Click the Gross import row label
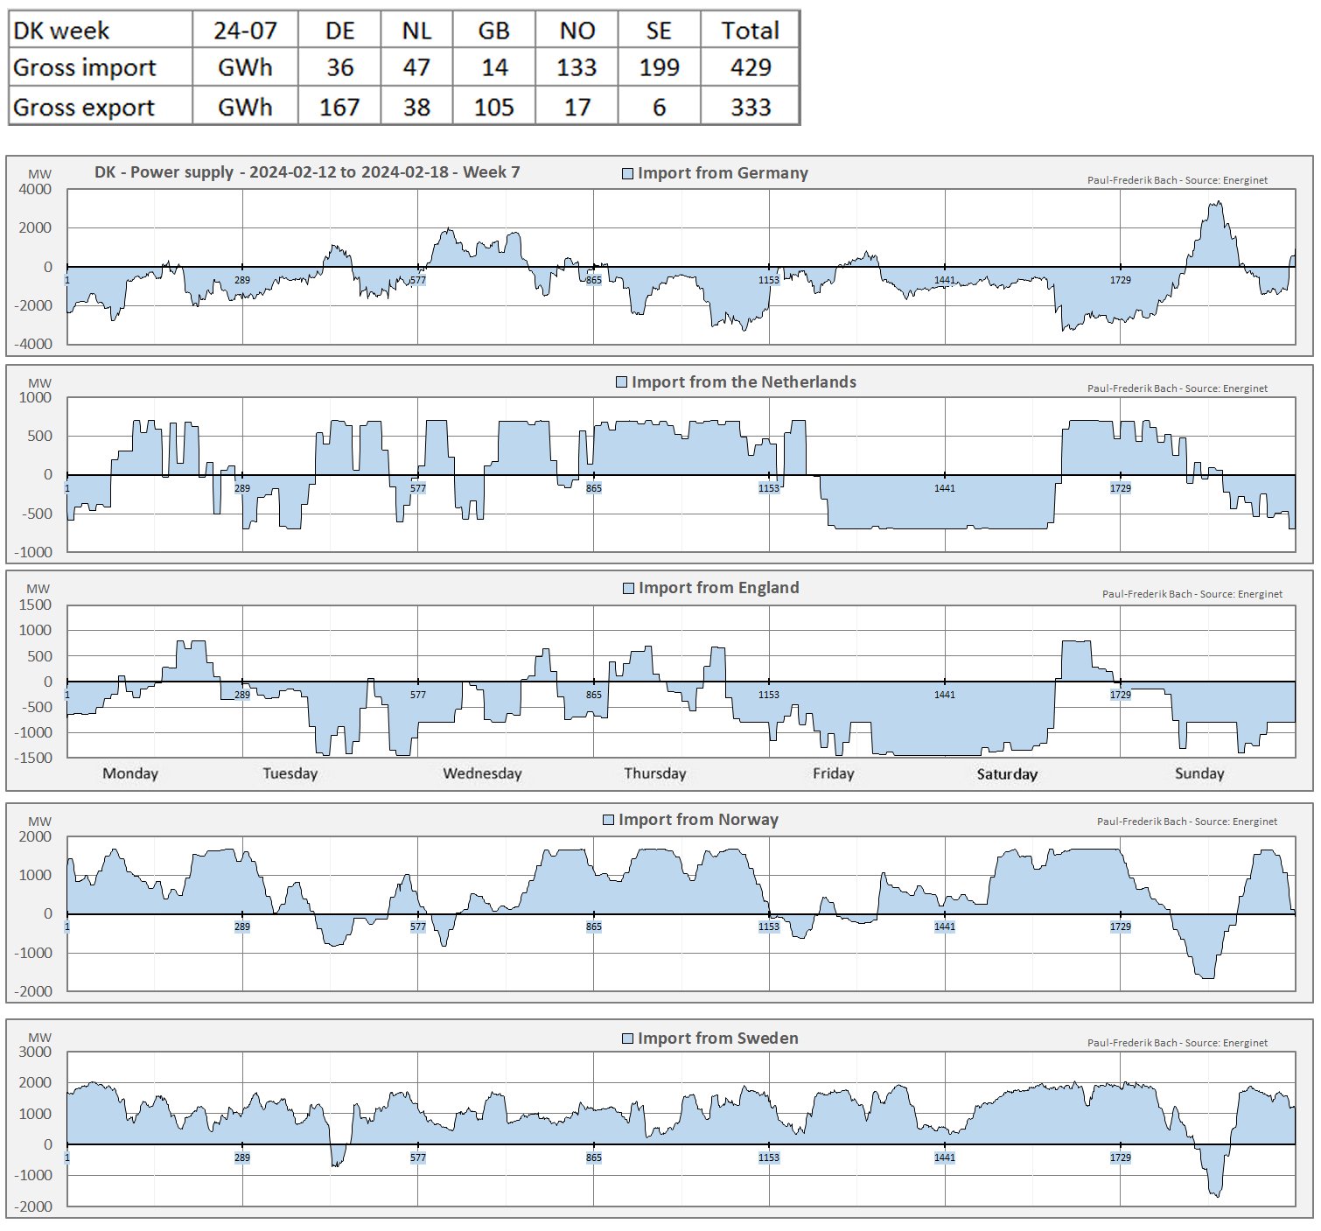 (x=85, y=68)
